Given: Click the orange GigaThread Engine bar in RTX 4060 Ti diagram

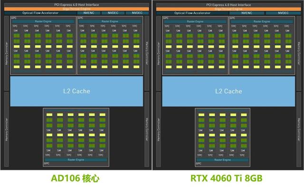Looking at the screenshot, I should pyautogui.click(x=228, y=9).
